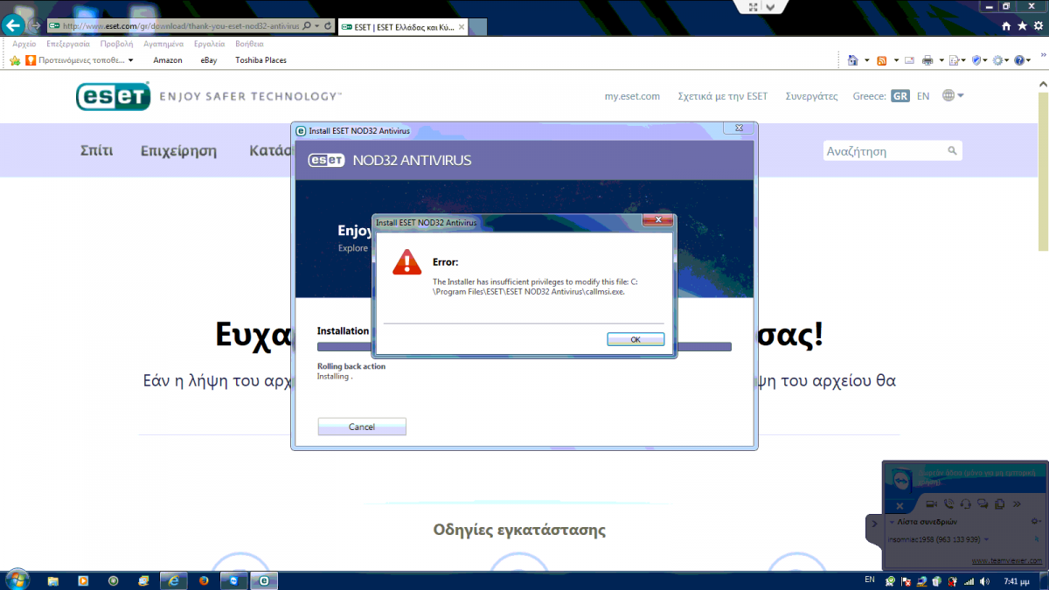
Task: Collapse the Λίστα συνεδριών section
Action: (x=892, y=522)
